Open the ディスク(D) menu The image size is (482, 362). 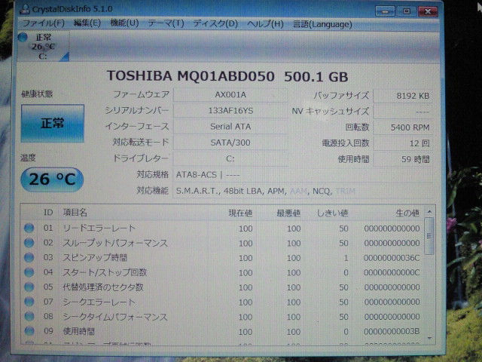pos(215,24)
